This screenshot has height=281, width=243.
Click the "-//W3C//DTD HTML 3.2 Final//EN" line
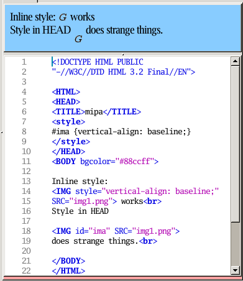pyautogui.click(x=123, y=72)
